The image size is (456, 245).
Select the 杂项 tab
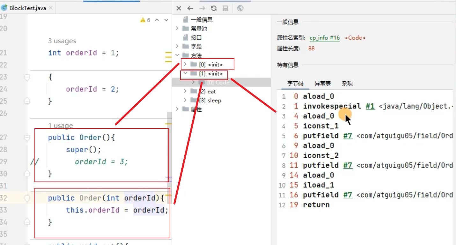[x=347, y=83]
